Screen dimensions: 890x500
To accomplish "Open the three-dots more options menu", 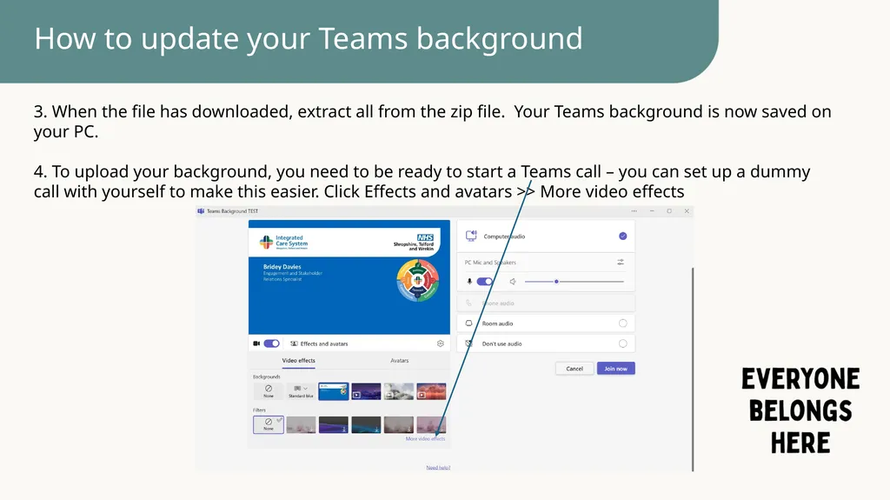I will [x=634, y=210].
